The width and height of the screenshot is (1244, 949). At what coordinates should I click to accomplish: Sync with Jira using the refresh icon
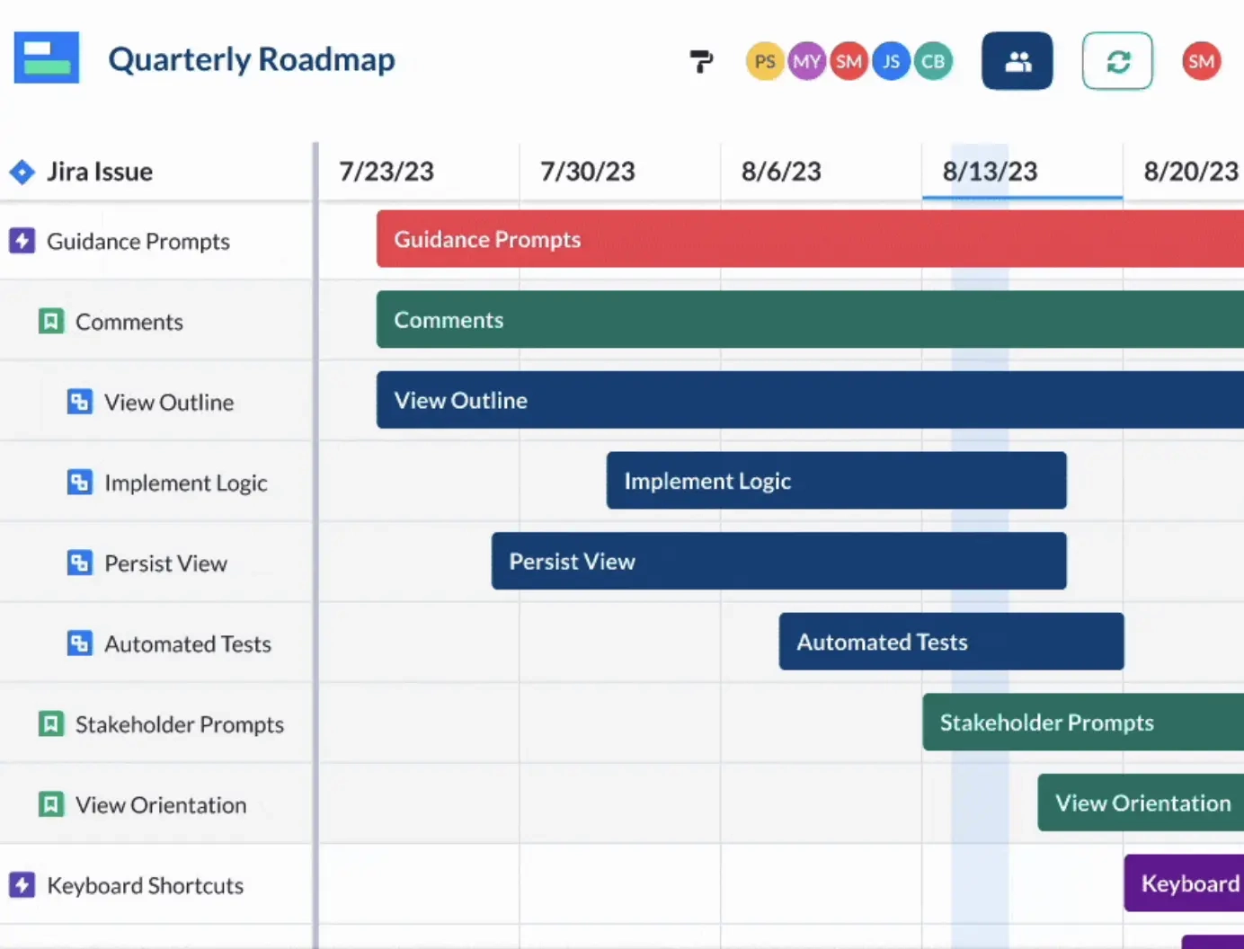(1117, 60)
